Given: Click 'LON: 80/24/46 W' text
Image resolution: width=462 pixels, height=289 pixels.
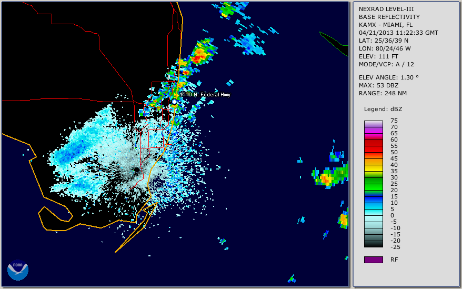Looking at the screenshot, I should (x=385, y=48).
